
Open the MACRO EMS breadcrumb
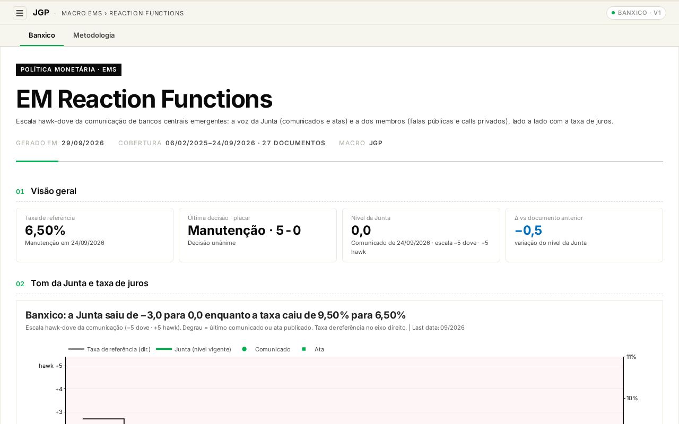[x=82, y=13]
